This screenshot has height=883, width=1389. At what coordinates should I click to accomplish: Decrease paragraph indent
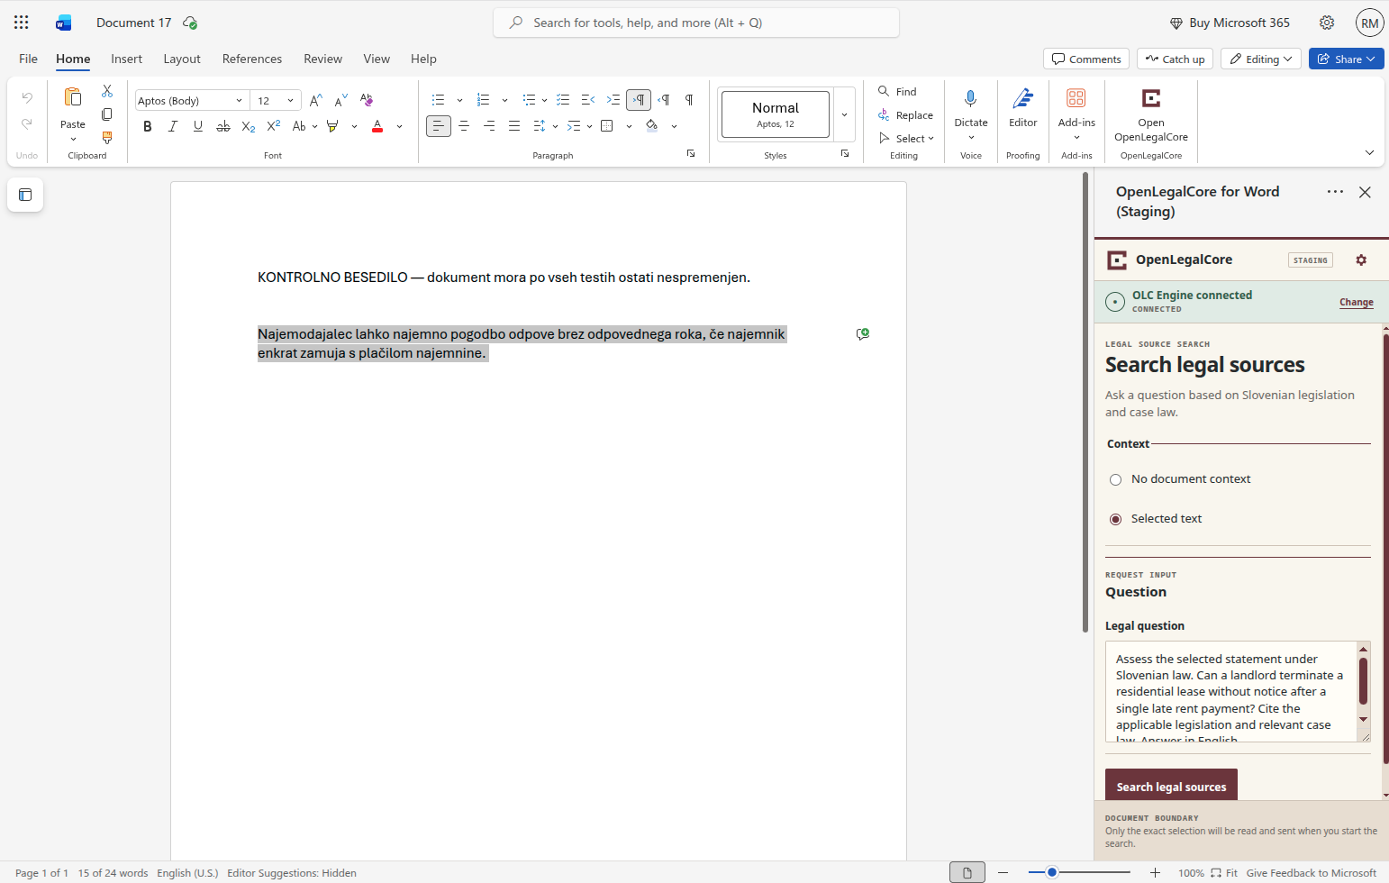[x=588, y=100]
